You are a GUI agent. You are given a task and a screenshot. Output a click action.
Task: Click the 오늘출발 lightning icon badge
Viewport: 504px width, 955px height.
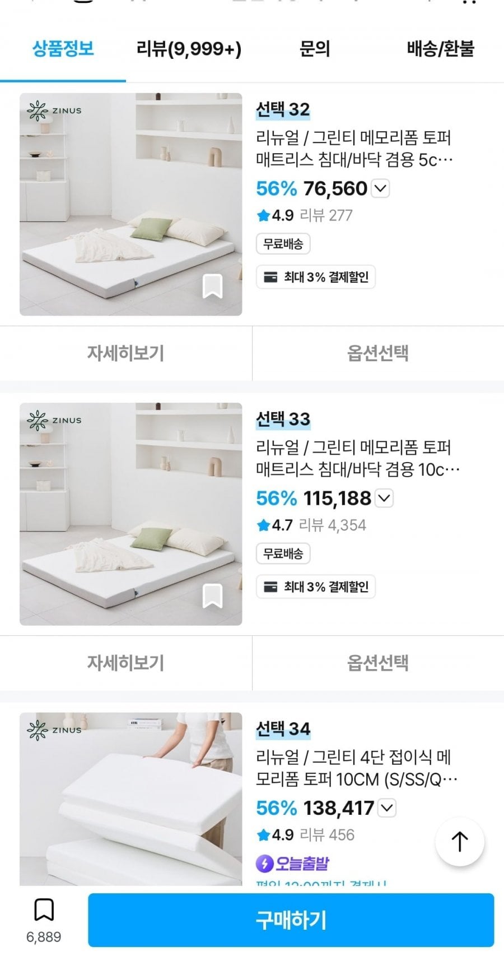coord(264,864)
